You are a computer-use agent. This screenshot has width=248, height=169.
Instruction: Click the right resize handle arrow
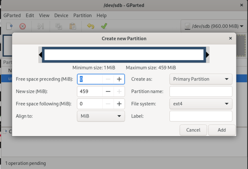[207, 55]
